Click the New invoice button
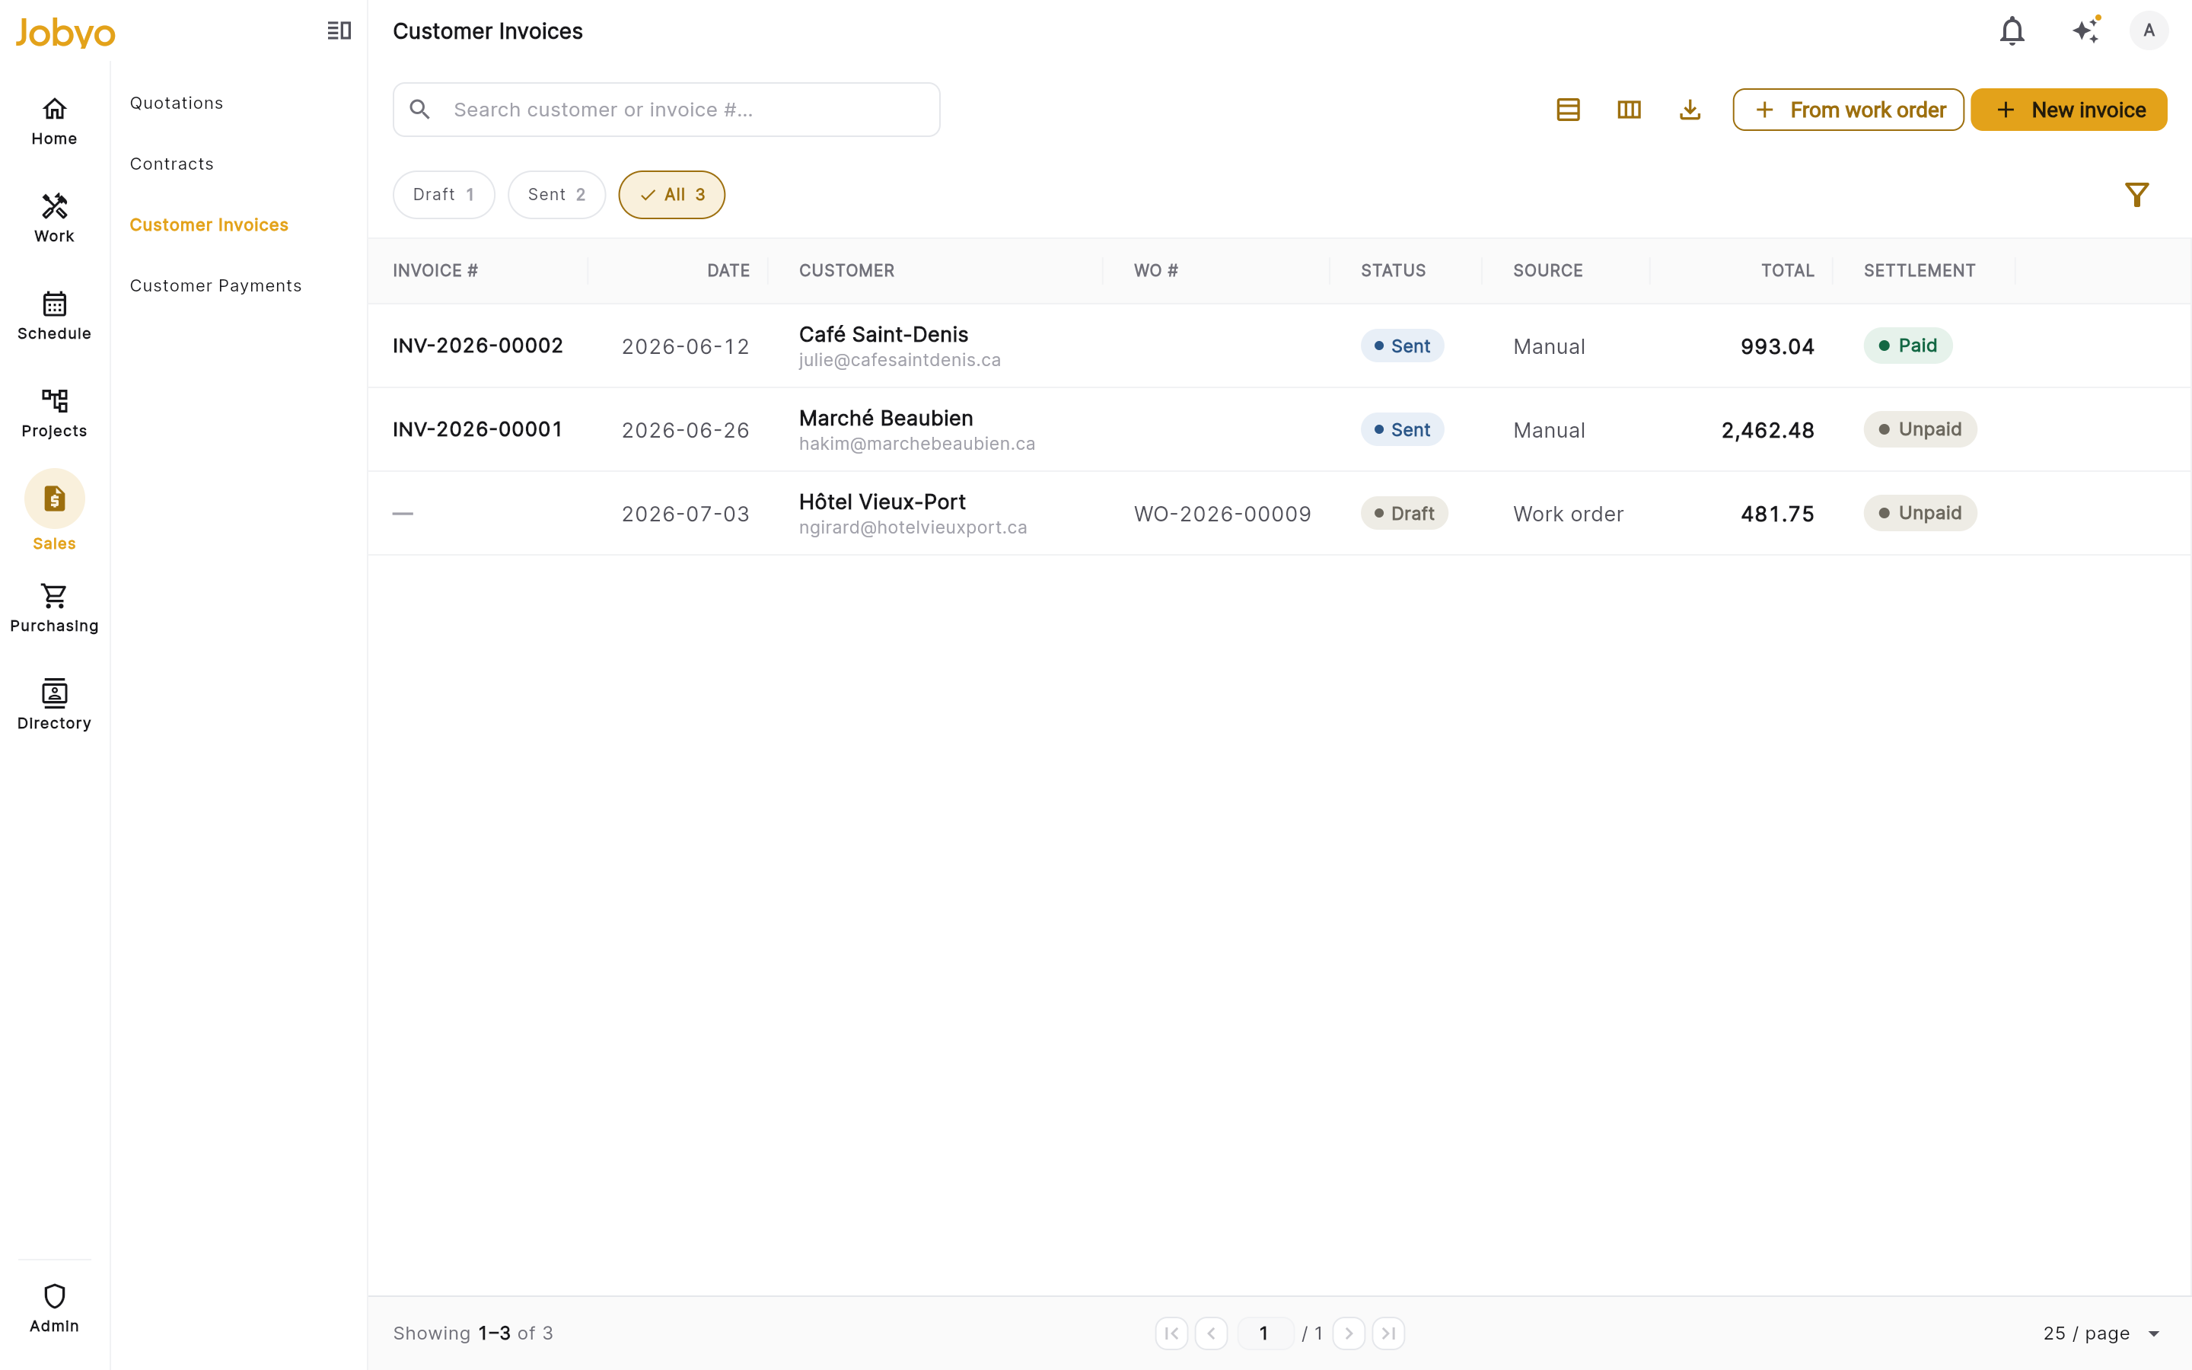The image size is (2192, 1370). pyautogui.click(x=2069, y=110)
